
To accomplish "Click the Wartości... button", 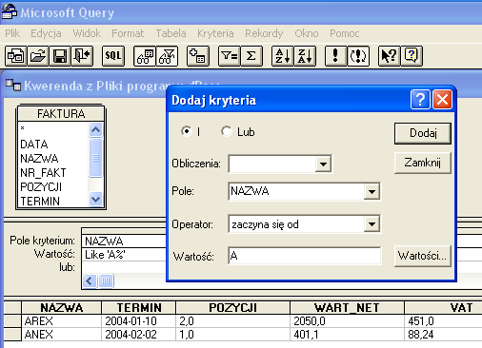I will coord(423,256).
